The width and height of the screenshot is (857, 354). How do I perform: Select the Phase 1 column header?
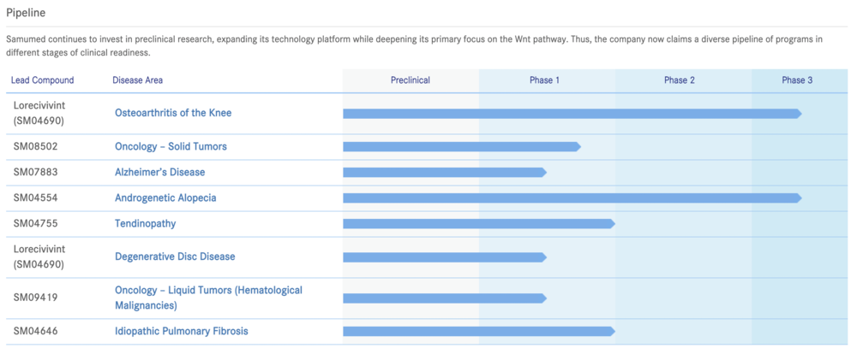coord(544,80)
